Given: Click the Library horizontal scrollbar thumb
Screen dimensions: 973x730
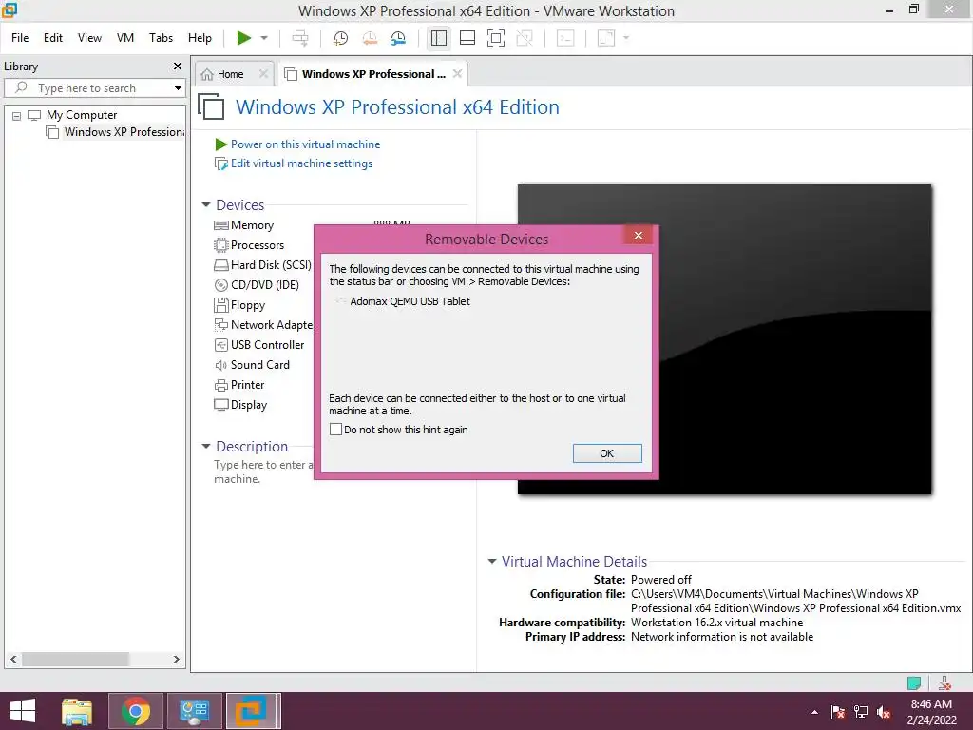Looking at the screenshot, I should [75, 660].
